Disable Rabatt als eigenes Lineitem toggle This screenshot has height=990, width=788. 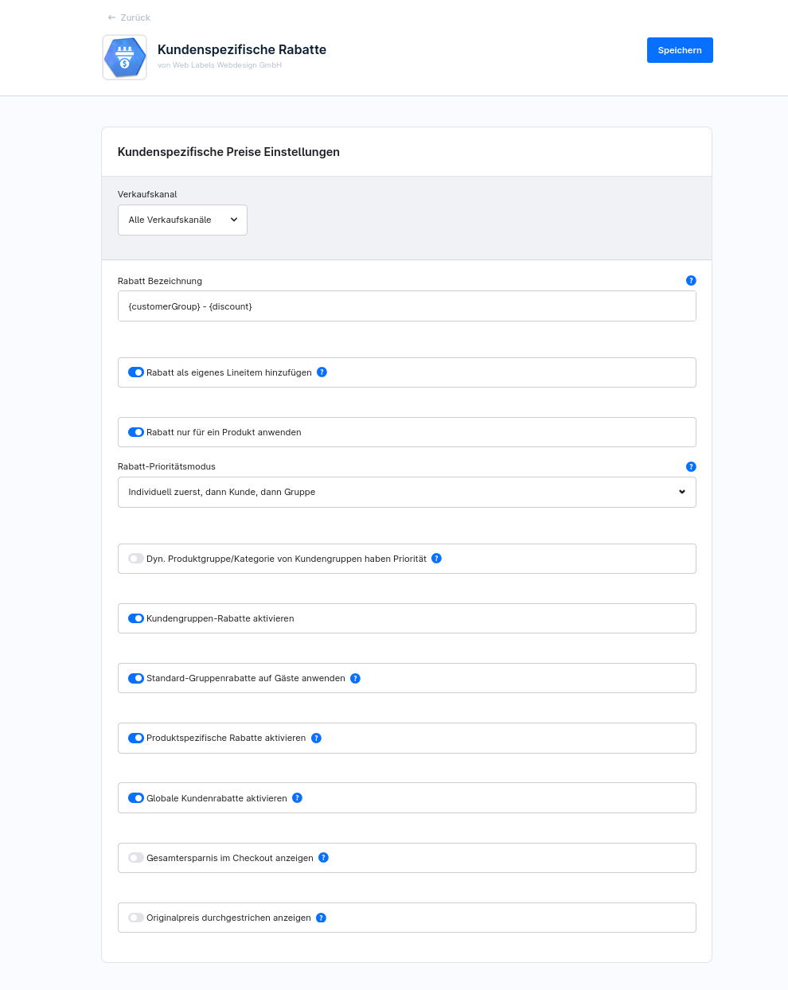[136, 372]
